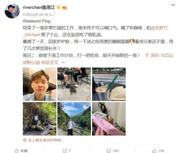Open the 11月22日 20:16 timestamp link
The image size is (179, 153).
point(36,15)
